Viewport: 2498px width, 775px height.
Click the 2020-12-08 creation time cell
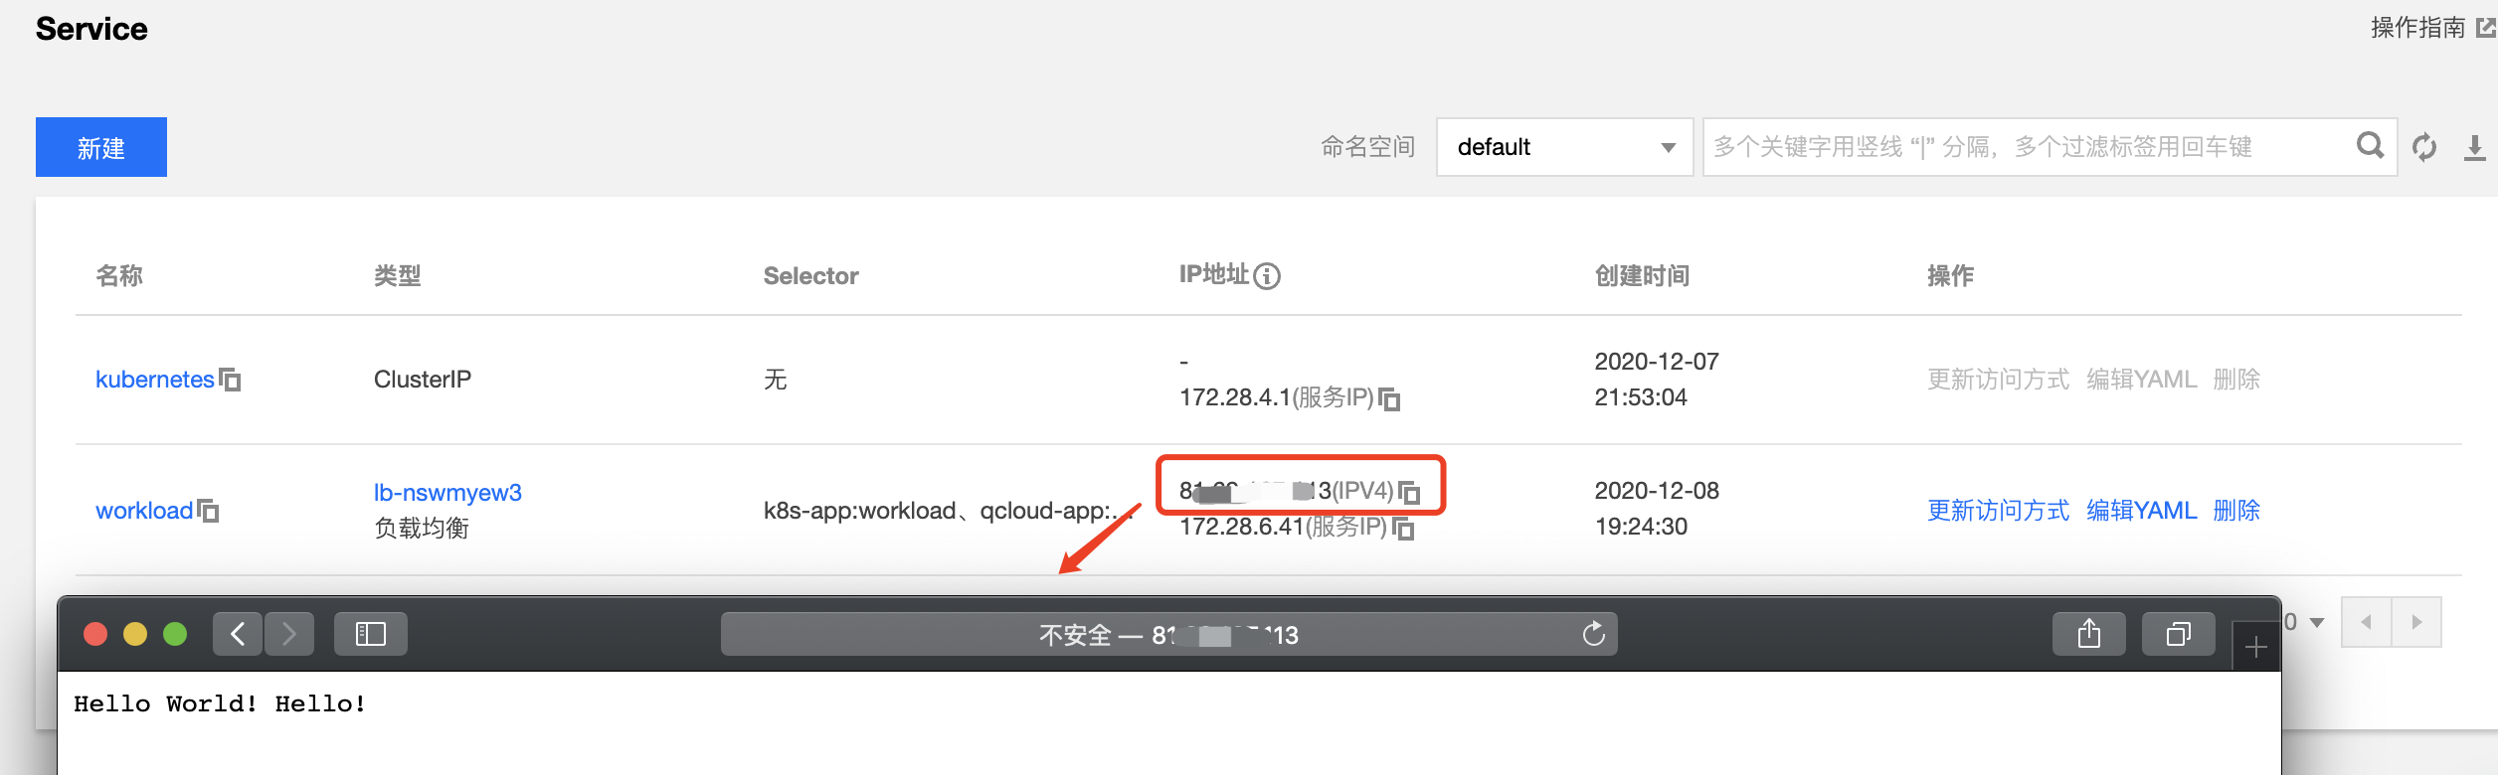coord(1657,509)
